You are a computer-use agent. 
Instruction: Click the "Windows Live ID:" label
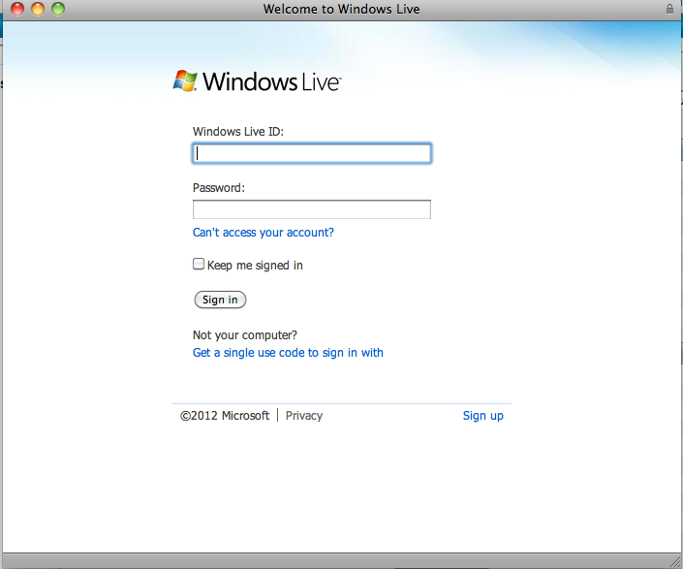238,132
